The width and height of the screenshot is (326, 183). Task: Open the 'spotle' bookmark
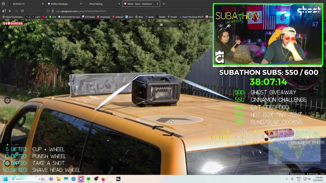tap(150, 17)
